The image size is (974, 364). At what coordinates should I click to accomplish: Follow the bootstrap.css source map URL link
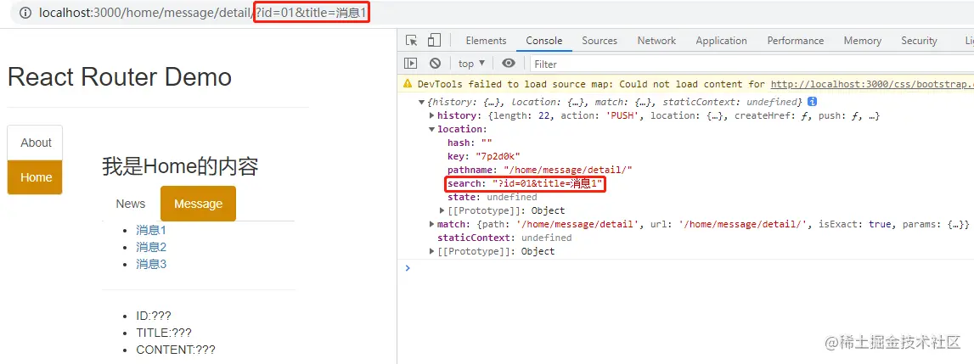871,84
